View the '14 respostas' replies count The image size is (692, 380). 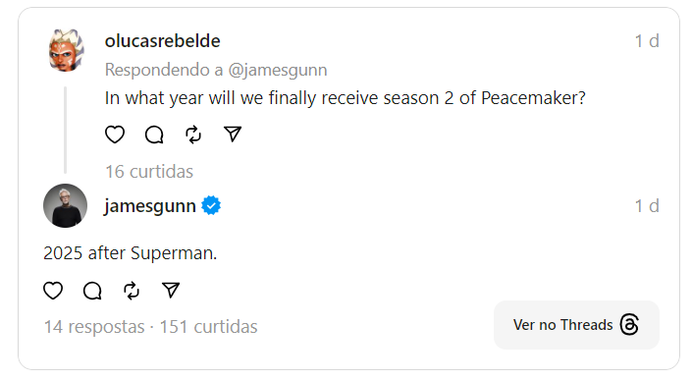click(94, 327)
